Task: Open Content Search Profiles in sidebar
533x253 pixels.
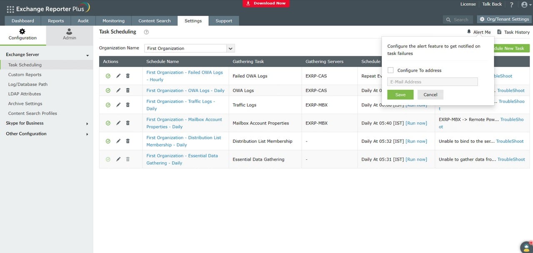Action: coord(33,113)
